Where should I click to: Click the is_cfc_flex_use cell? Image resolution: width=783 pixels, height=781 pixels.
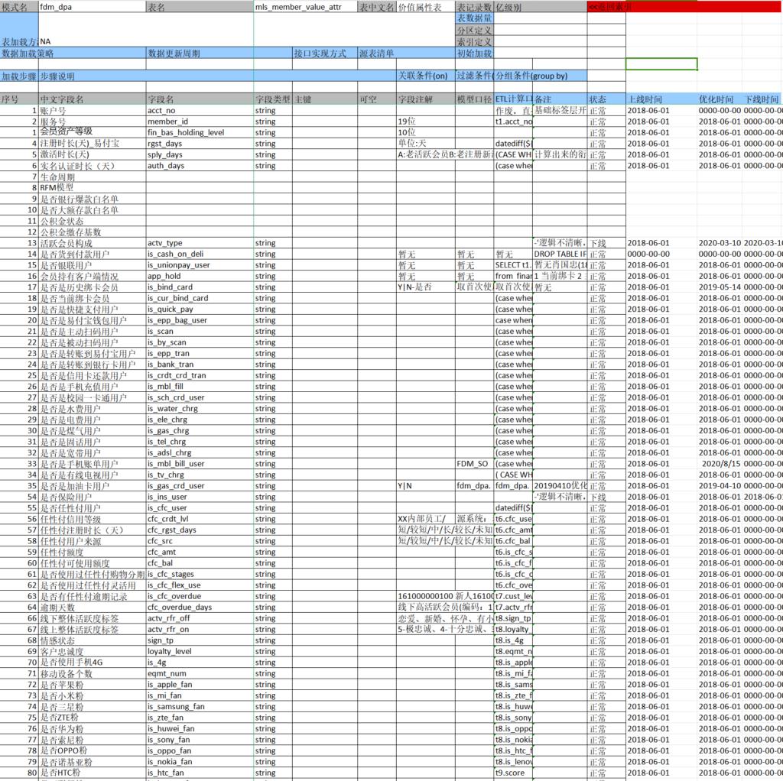(200, 585)
